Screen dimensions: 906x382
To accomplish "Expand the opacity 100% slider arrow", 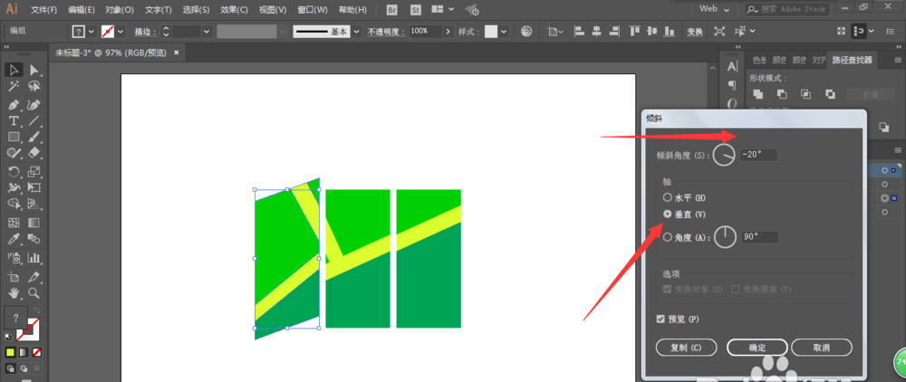I will [x=448, y=32].
